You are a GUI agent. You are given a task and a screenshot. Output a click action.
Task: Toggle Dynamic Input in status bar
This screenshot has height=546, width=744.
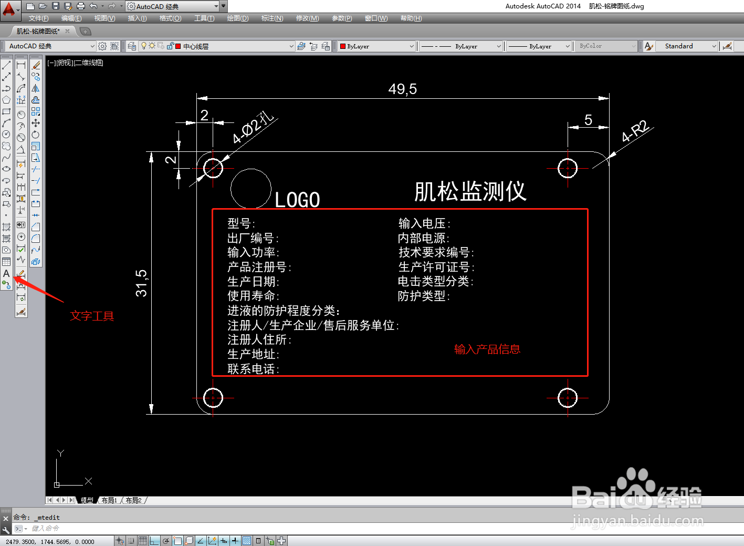224,541
